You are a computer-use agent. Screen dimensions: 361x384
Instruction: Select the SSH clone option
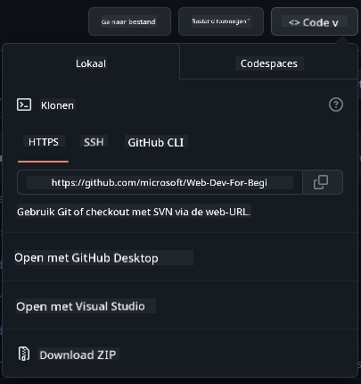point(94,142)
